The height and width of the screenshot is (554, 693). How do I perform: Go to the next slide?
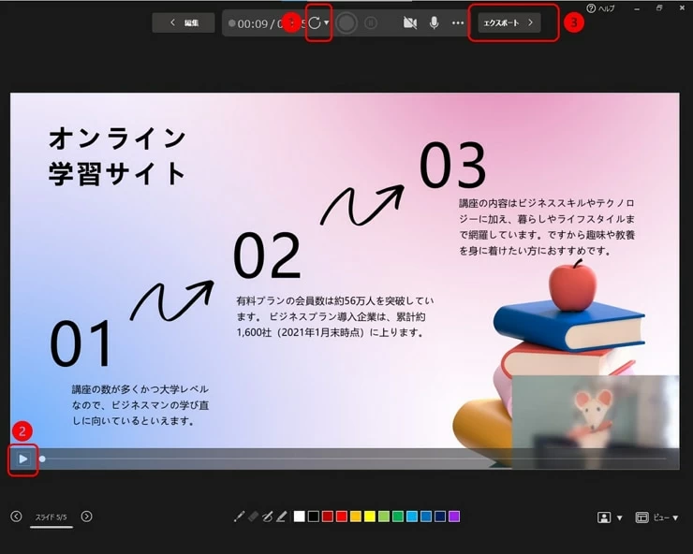(x=86, y=517)
